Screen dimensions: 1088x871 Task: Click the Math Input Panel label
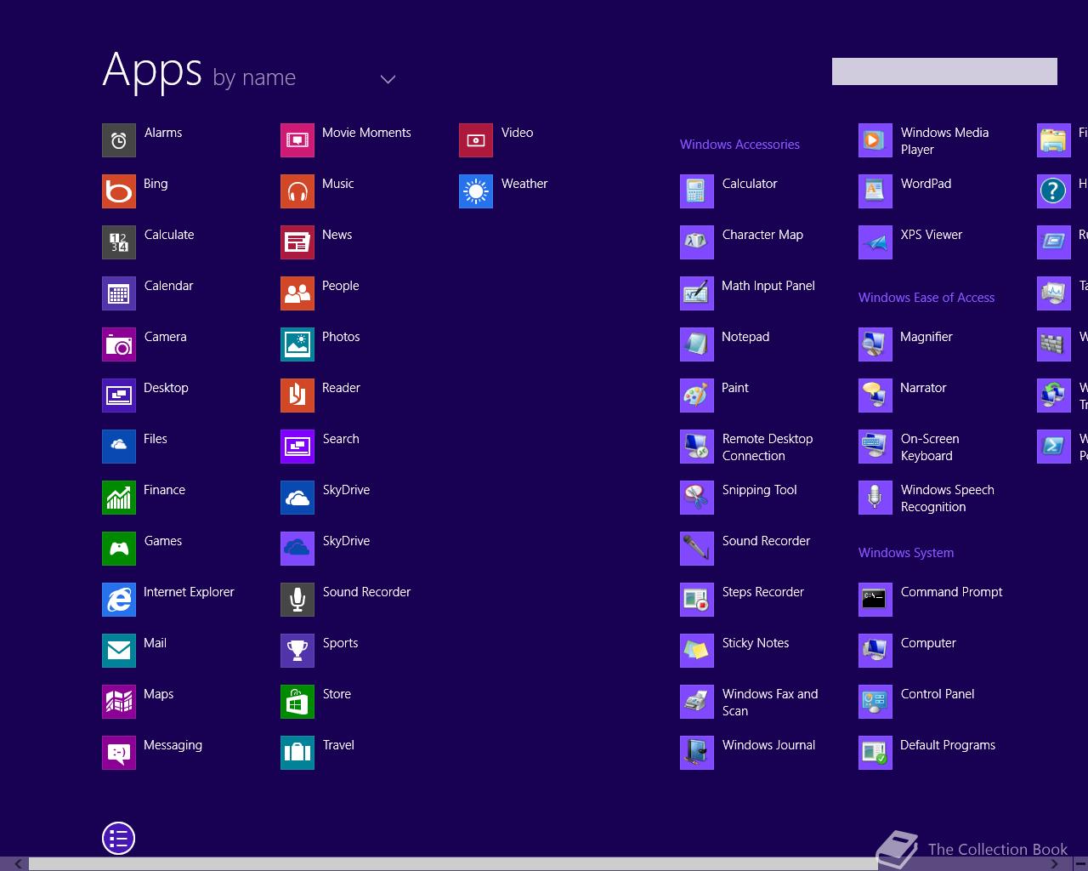coord(768,286)
